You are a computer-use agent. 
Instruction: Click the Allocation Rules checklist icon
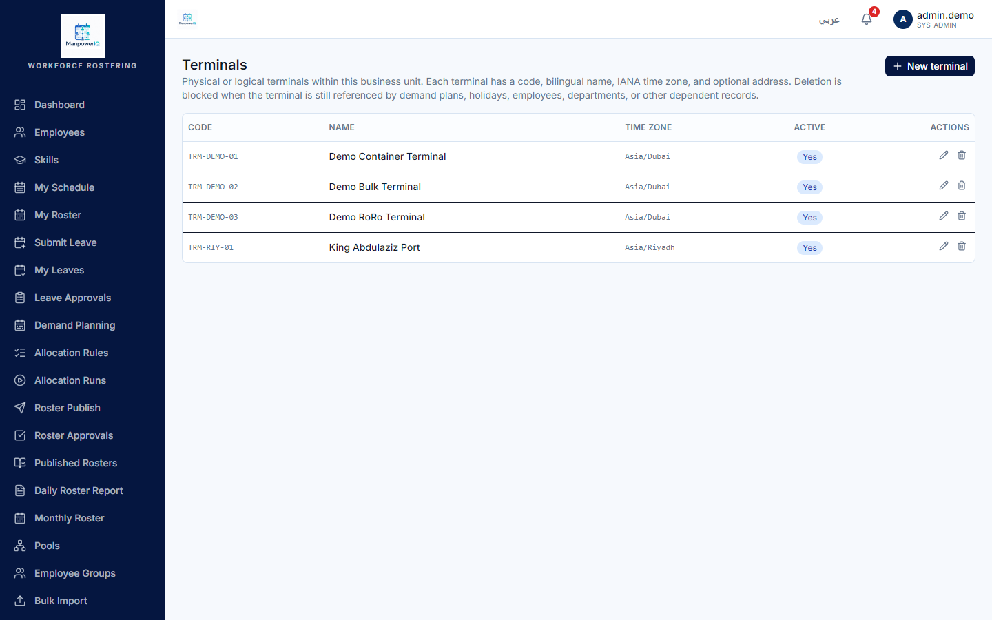tap(20, 353)
